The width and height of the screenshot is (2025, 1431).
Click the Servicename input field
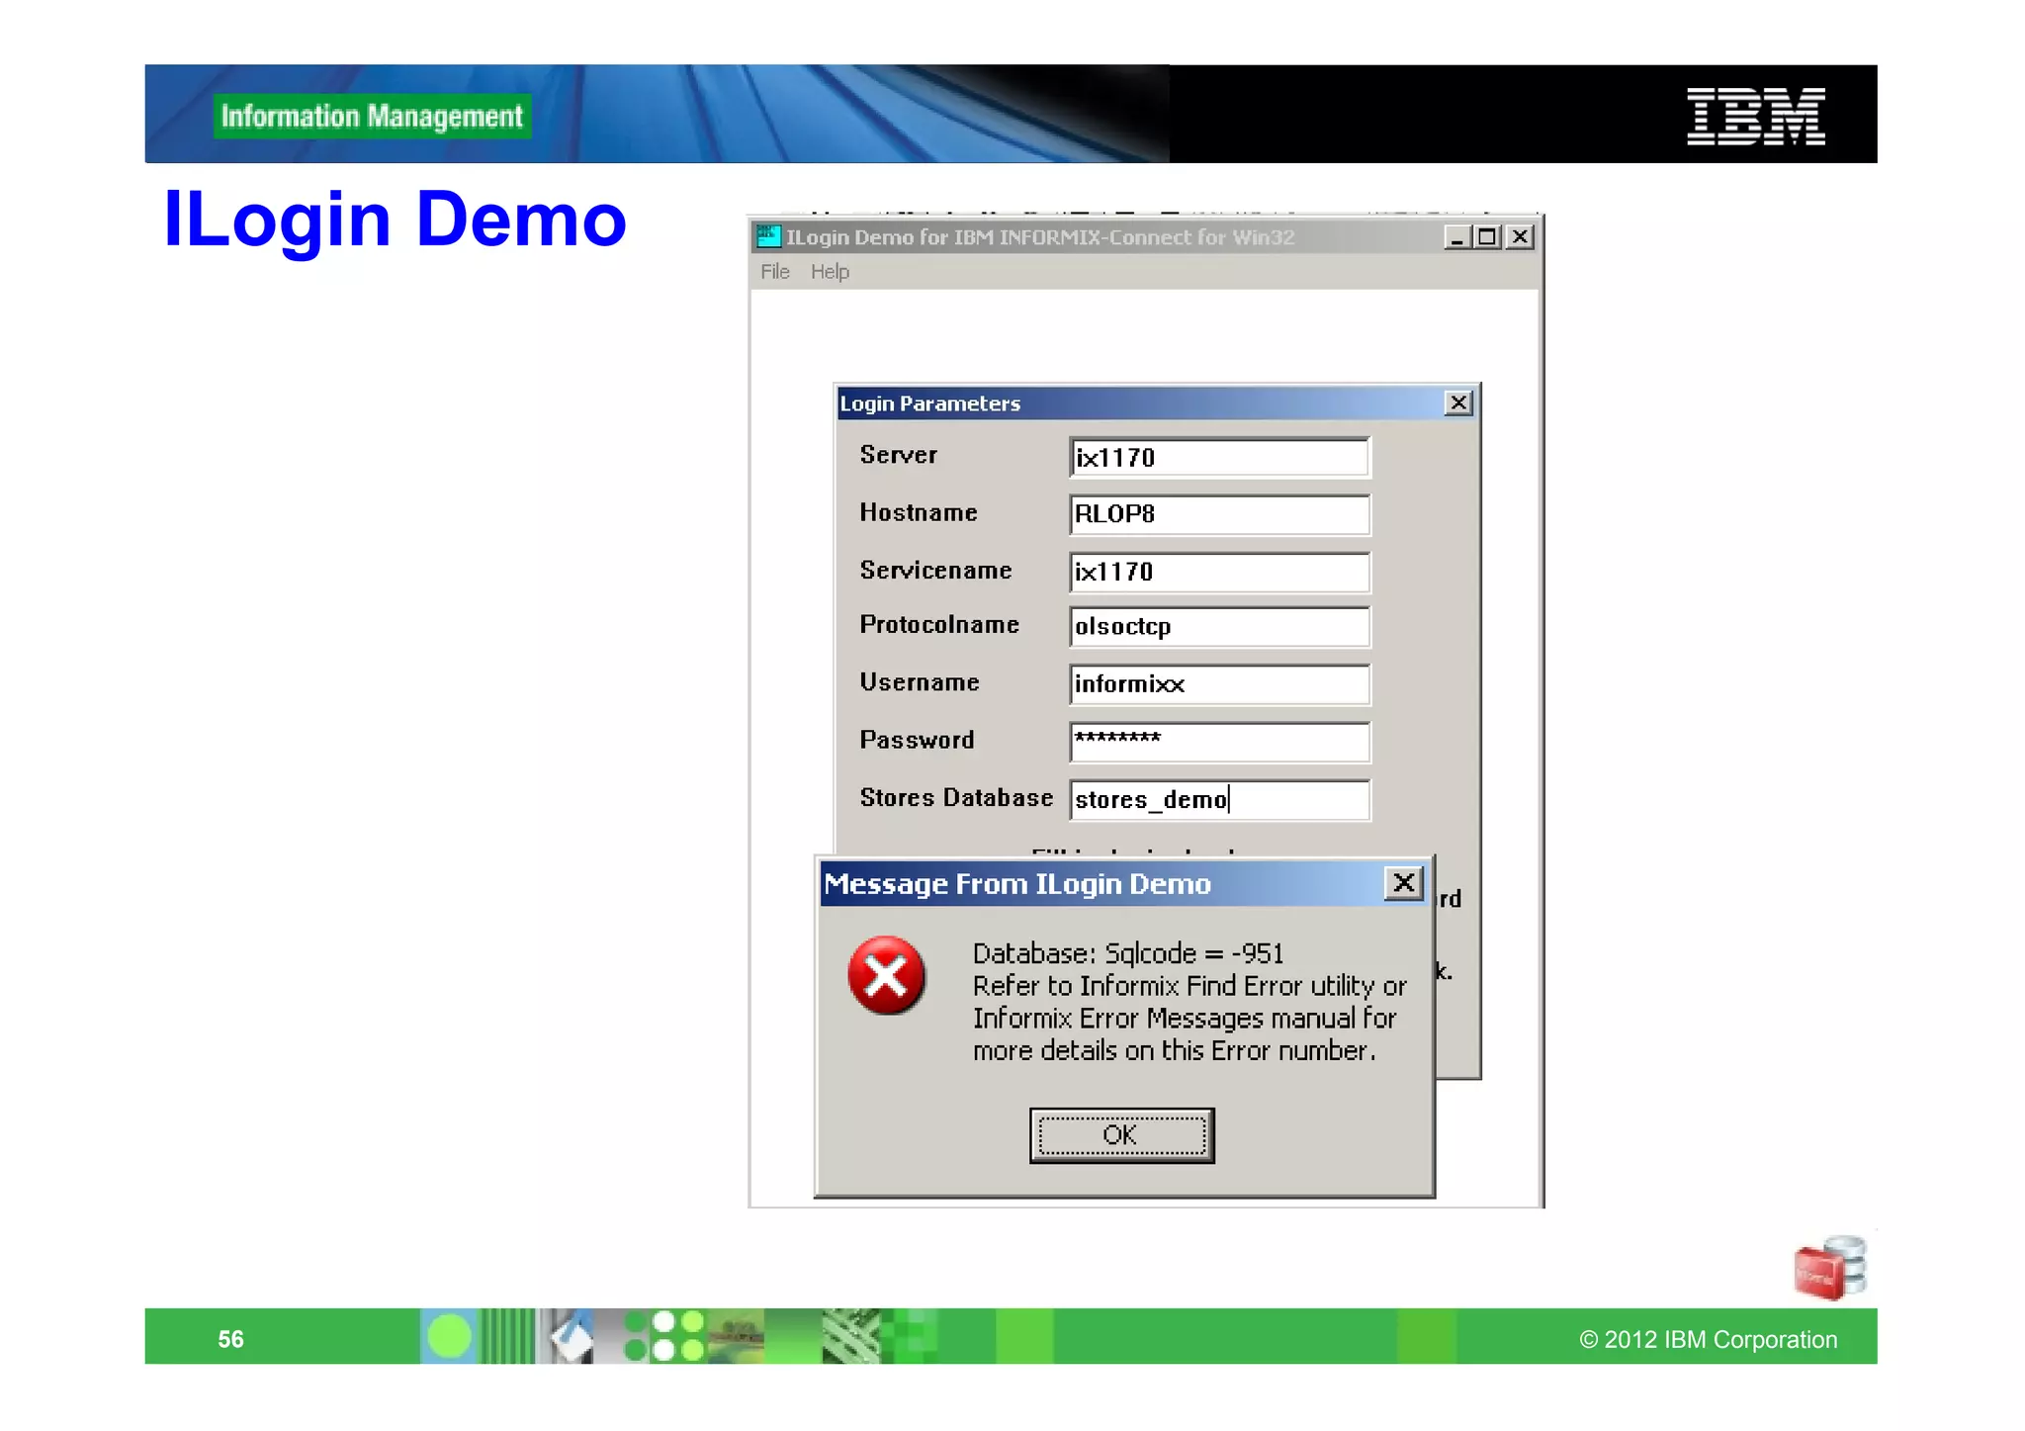(x=1220, y=572)
